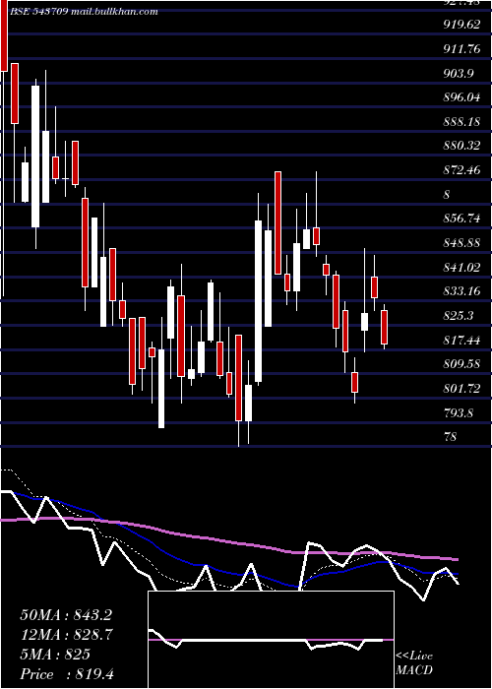Click the 50MA : 843.2 readout
Image resolution: width=492 pixels, height=689 pixels.
point(66,615)
